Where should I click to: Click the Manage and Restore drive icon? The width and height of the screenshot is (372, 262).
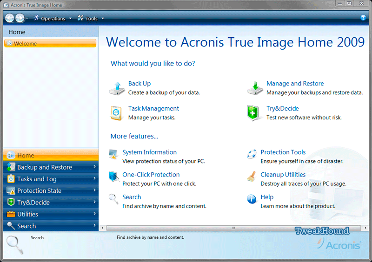pos(255,88)
